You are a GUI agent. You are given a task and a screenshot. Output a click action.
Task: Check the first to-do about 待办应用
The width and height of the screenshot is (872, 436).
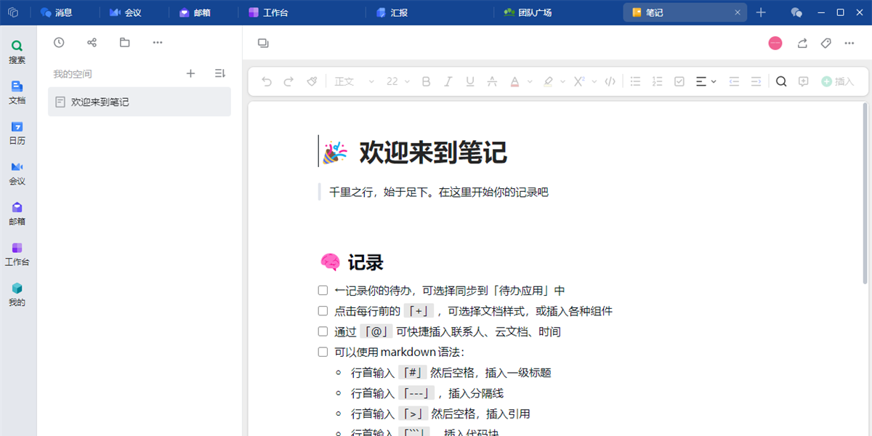click(323, 291)
